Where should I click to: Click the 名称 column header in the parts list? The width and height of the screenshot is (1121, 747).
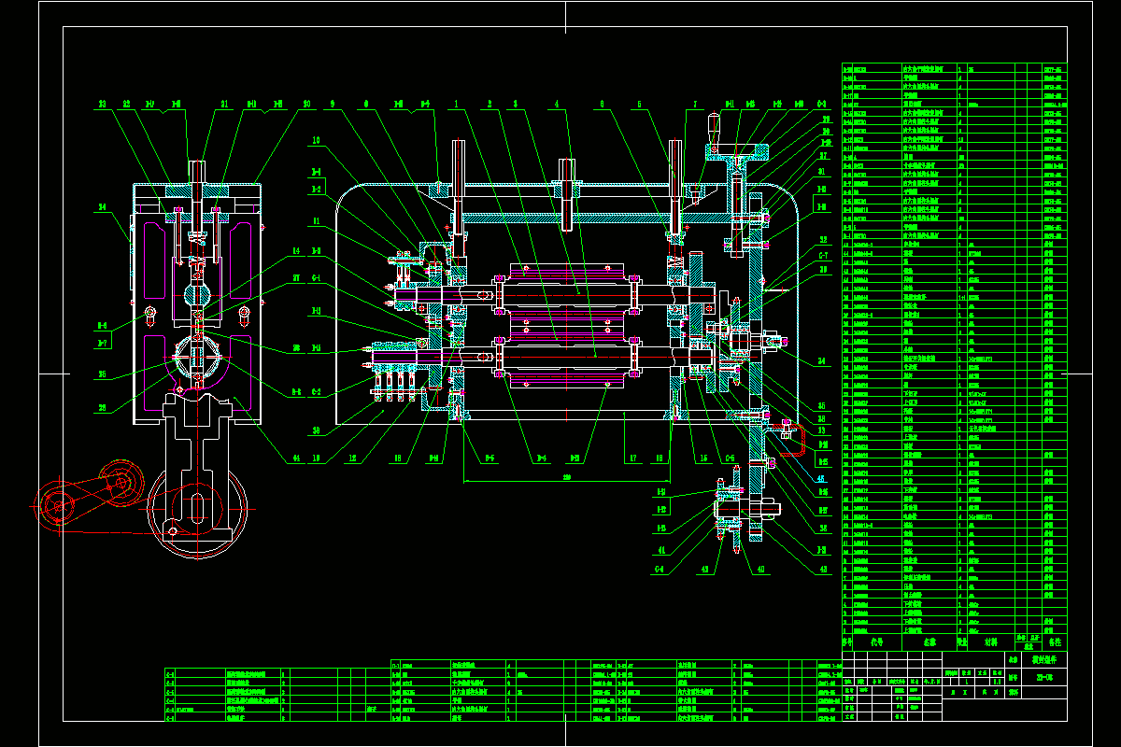929,642
